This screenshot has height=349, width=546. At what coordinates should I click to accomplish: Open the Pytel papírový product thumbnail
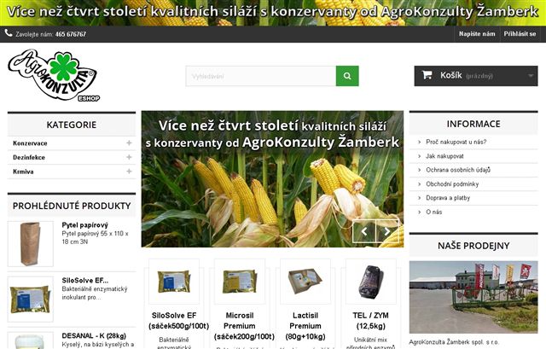pyautogui.click(x=31, y=244)
